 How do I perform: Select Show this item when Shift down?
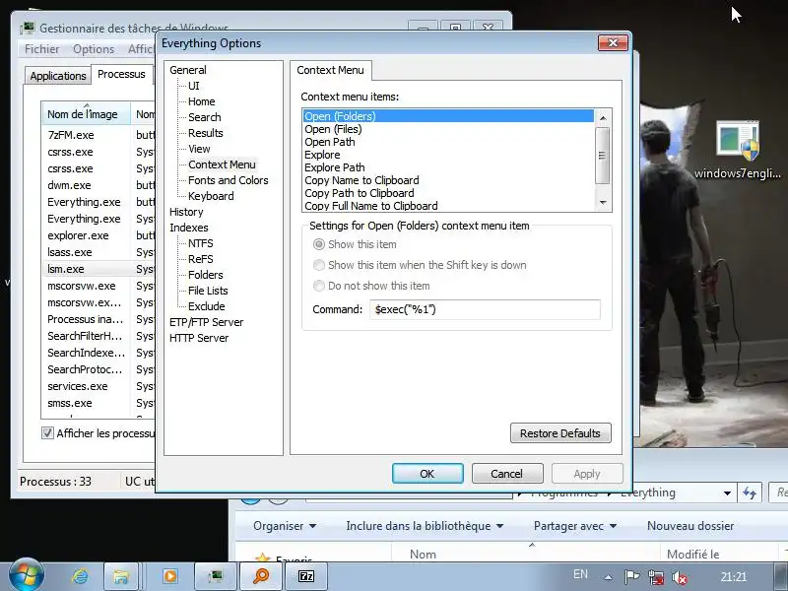[x=318, y=265]
